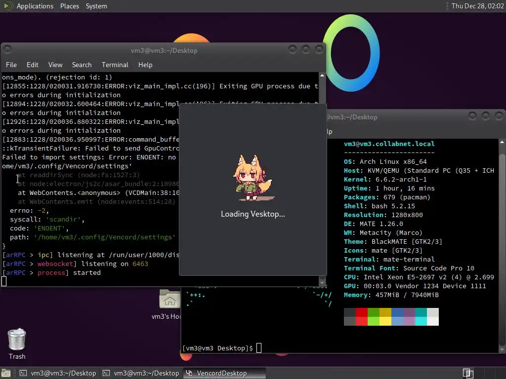Open the Applications menu
This screenshot has width=506, height=379.
click(35, 6)
